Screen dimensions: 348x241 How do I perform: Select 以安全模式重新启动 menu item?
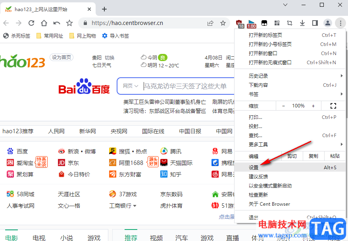point(290,186)
